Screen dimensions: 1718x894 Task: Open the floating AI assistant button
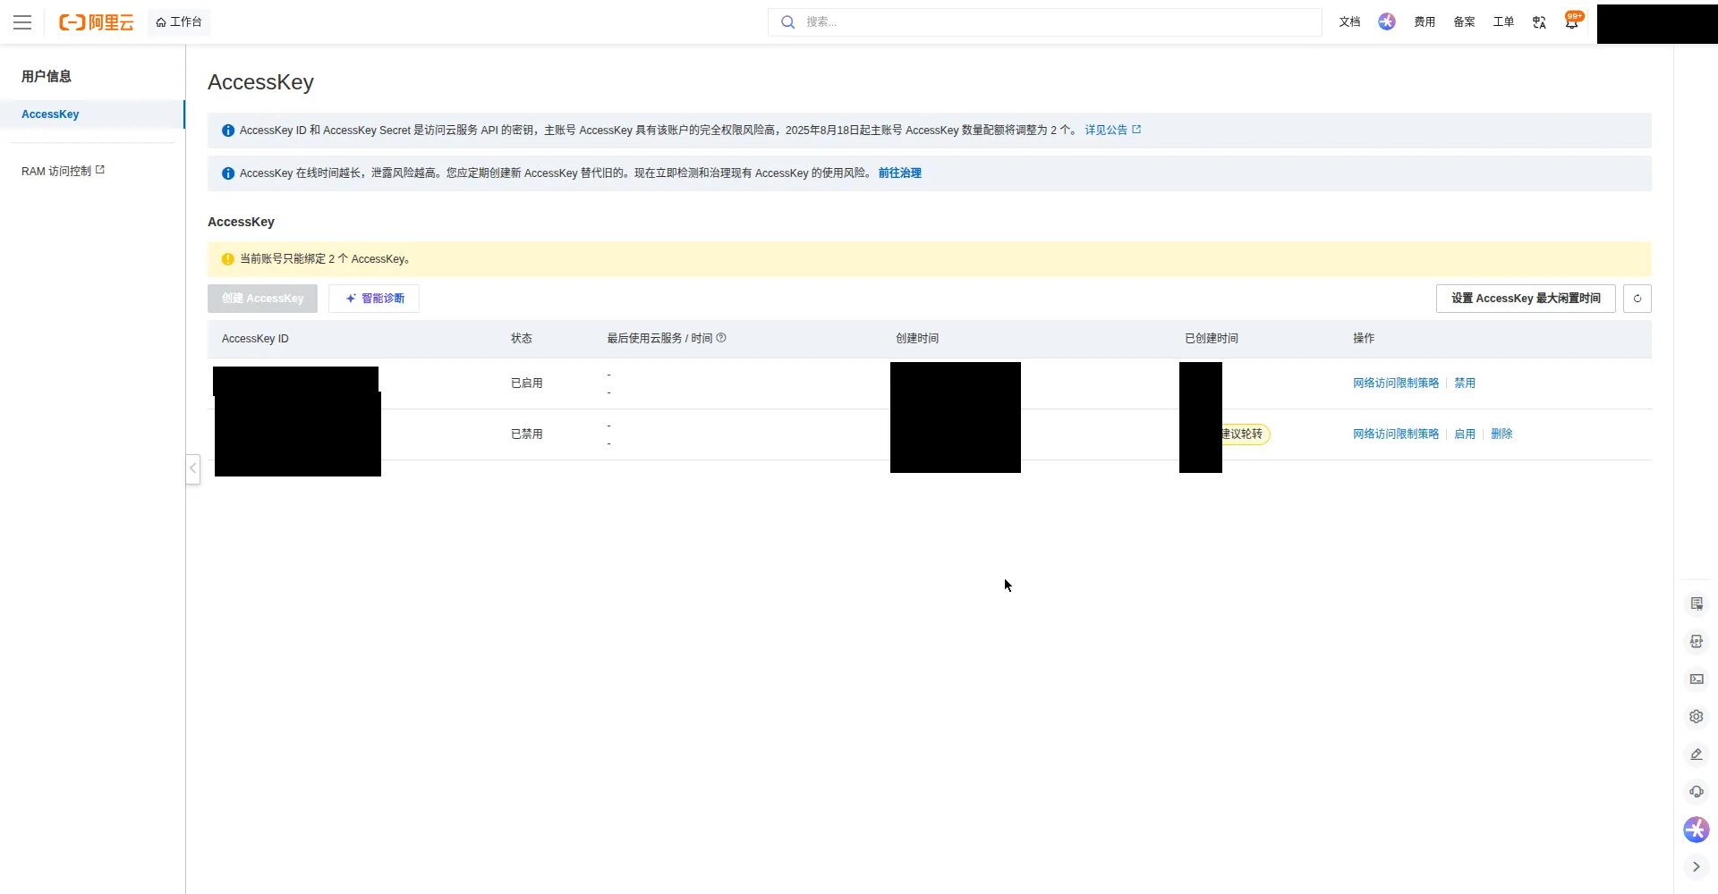[x=1697, y=830]
